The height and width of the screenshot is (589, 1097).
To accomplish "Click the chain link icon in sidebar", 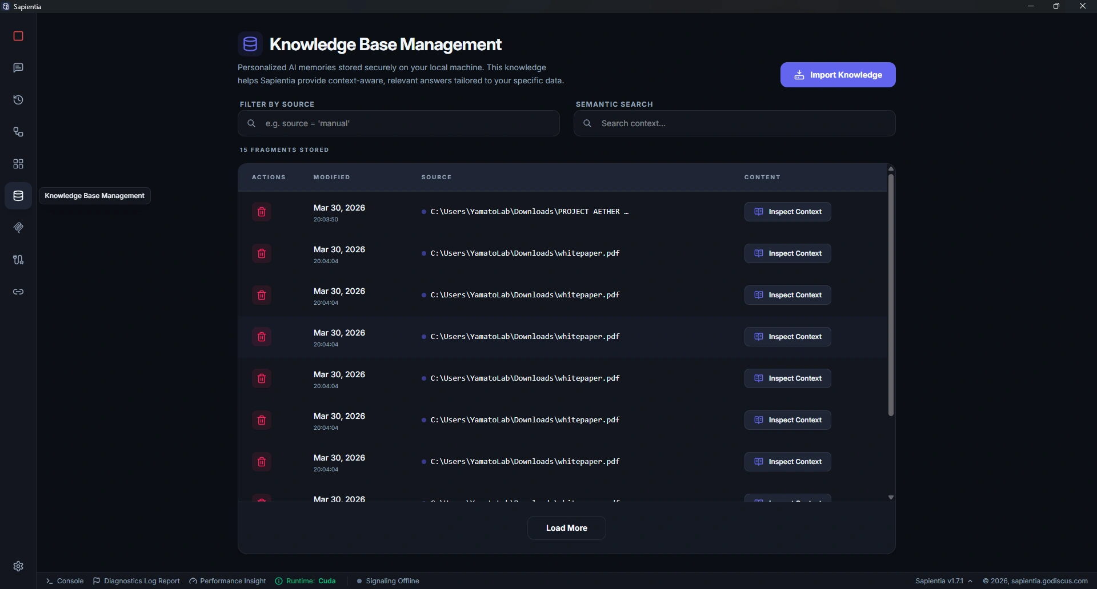I will pyautogui.click(x=18, y=292).
